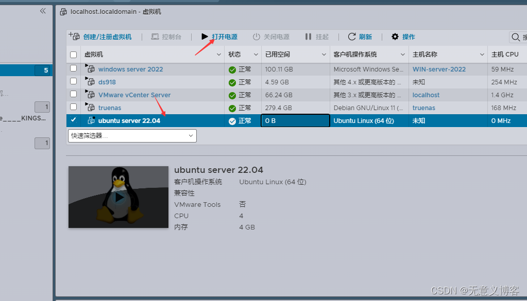Screen dimensions: 527x301
Task: Open the 操作 actions menu
Action: point(409,37)
